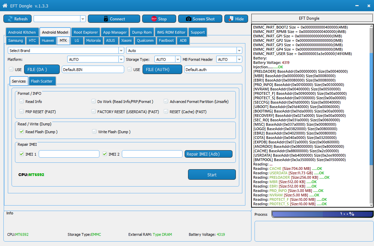Check the RESET (Cache) (FAST) option

click(x=166, y=111)
